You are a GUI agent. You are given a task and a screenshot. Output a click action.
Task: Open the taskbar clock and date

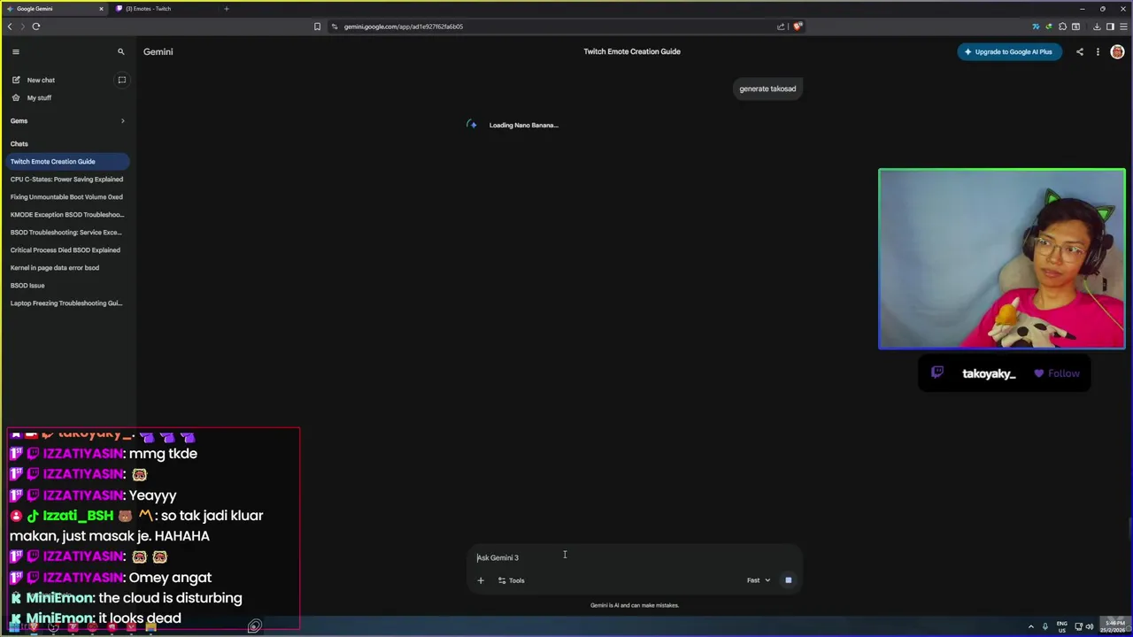(1113, 627)
